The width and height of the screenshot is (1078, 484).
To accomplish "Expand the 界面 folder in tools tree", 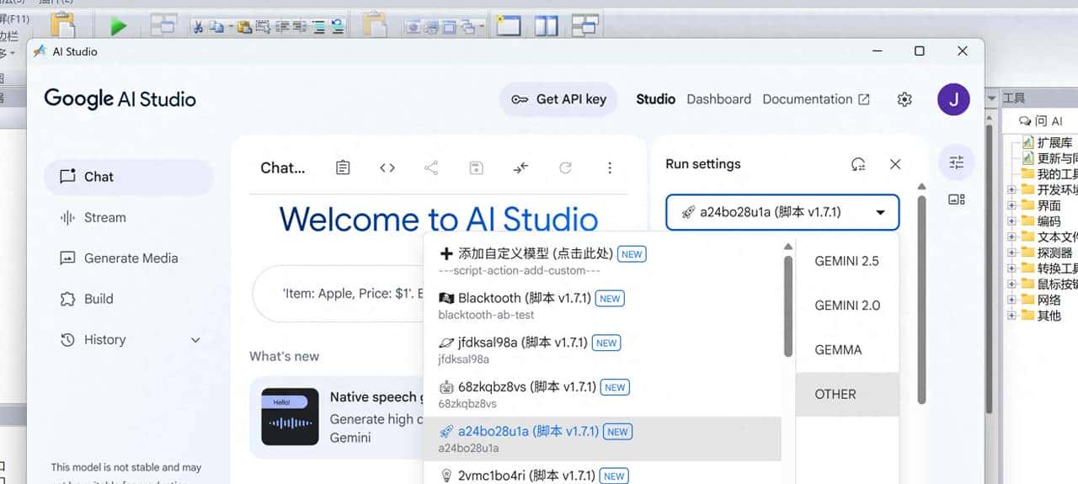I will point(1011,205).
